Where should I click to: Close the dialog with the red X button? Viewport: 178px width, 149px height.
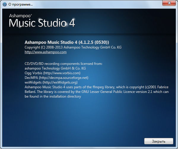pyautogui.click(x=170, y=4)
